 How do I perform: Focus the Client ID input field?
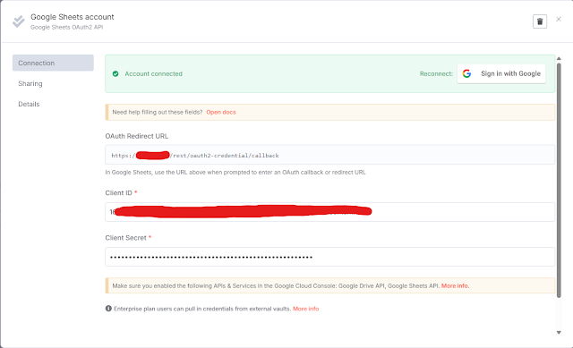coord(330,212)
